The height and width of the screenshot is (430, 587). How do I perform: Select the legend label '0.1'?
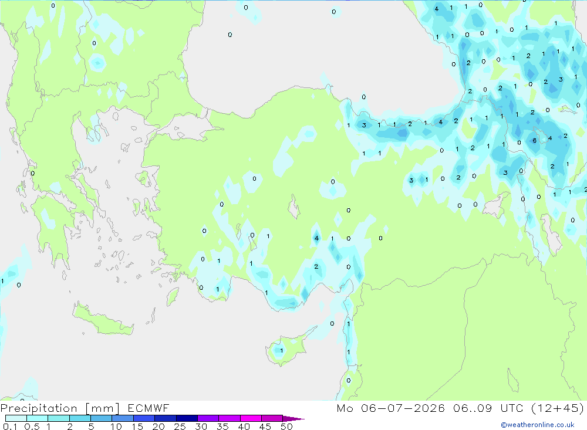10,426
